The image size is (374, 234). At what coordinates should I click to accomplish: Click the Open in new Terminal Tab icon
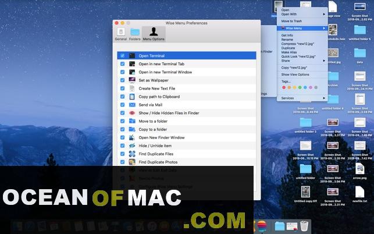coord(132,64)
